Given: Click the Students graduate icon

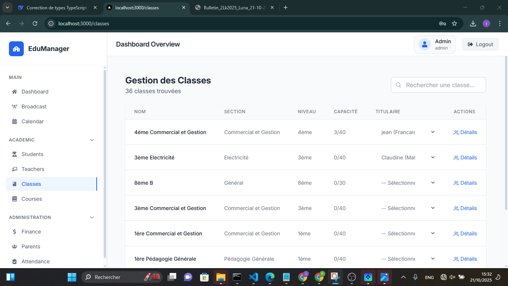Looking at the screenshot, I should 15,154.
